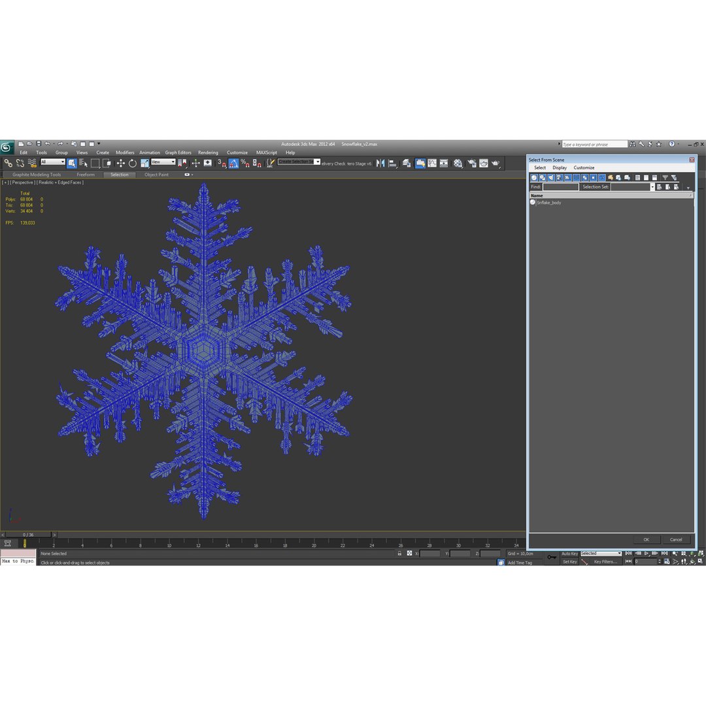Toggle the selection lock icon

399,554
